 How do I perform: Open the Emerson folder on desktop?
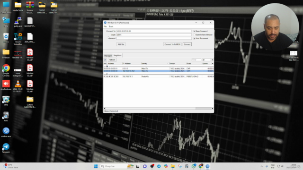point(6,53)
